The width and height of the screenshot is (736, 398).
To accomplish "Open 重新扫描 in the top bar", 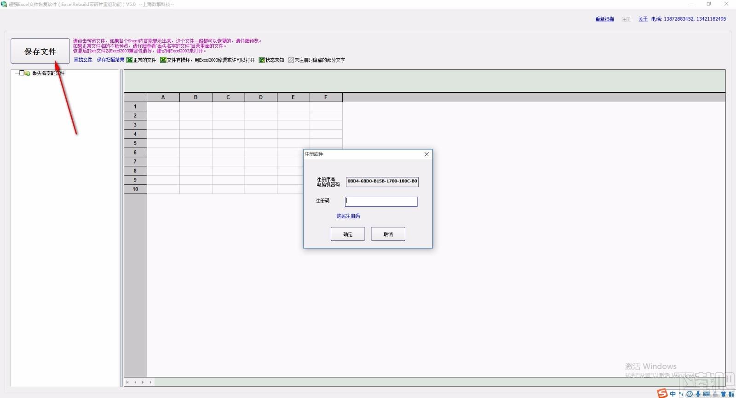I will click(604, 19).
